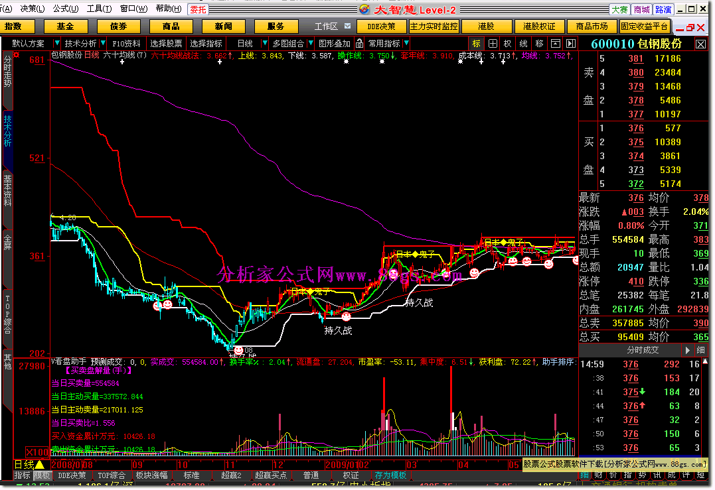Screen dimensions: 715x490
Task: Open the 帮助(H) menu
Action: (x=168, y=9)
